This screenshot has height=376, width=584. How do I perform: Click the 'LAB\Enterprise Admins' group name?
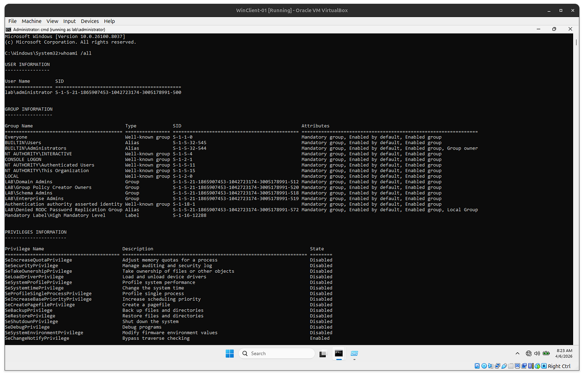(34, 199)
